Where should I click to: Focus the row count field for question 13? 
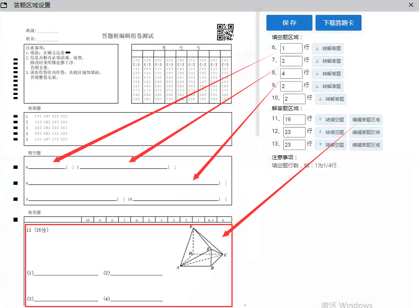(294, 145)
